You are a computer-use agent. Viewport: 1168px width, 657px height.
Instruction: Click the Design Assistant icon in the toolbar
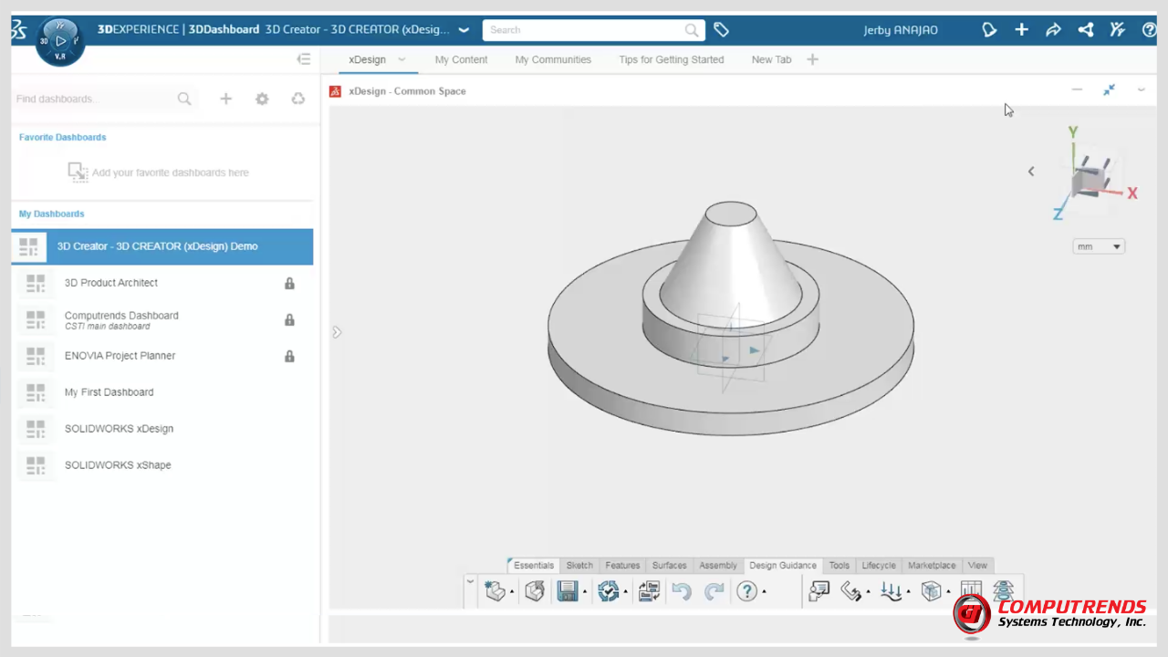(819, 591)
